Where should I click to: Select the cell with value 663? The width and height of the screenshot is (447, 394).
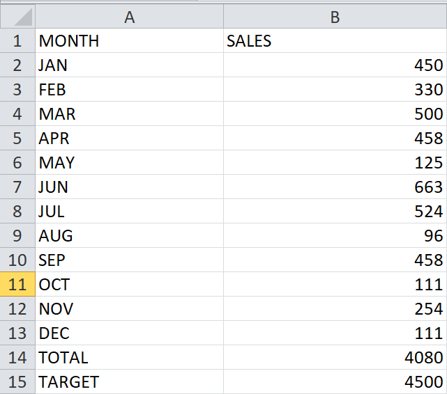pos(335,187)
